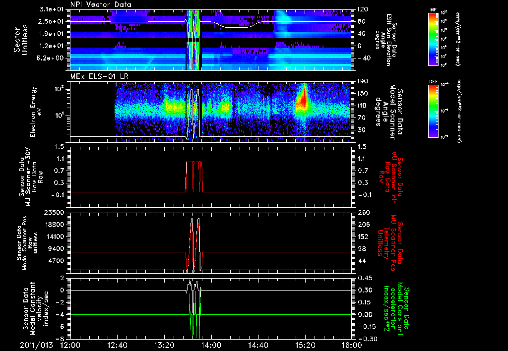Click the 16:00 time axis tick label
Viewport: 508px width, 351px height.
(352, 346)
